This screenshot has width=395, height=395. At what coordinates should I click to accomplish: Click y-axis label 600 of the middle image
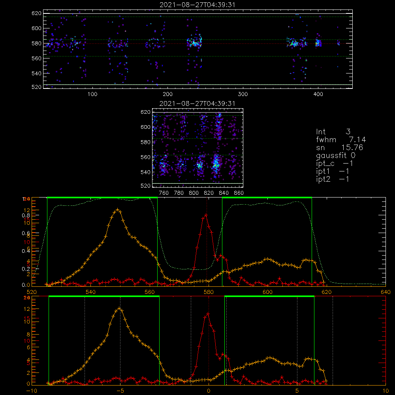coord(145,127)
